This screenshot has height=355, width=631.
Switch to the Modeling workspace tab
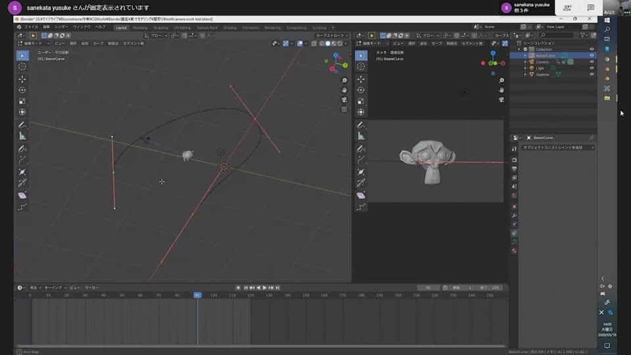[x=140, y=28]
